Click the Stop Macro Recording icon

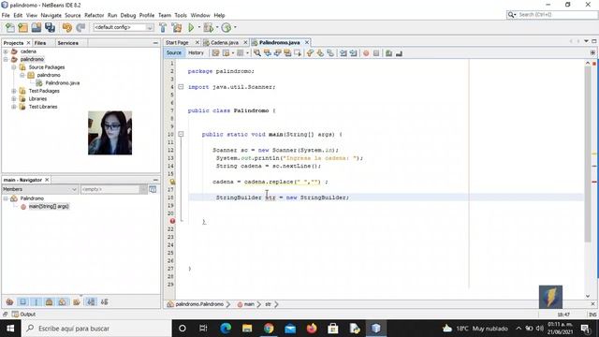click(x=376, y=53)
